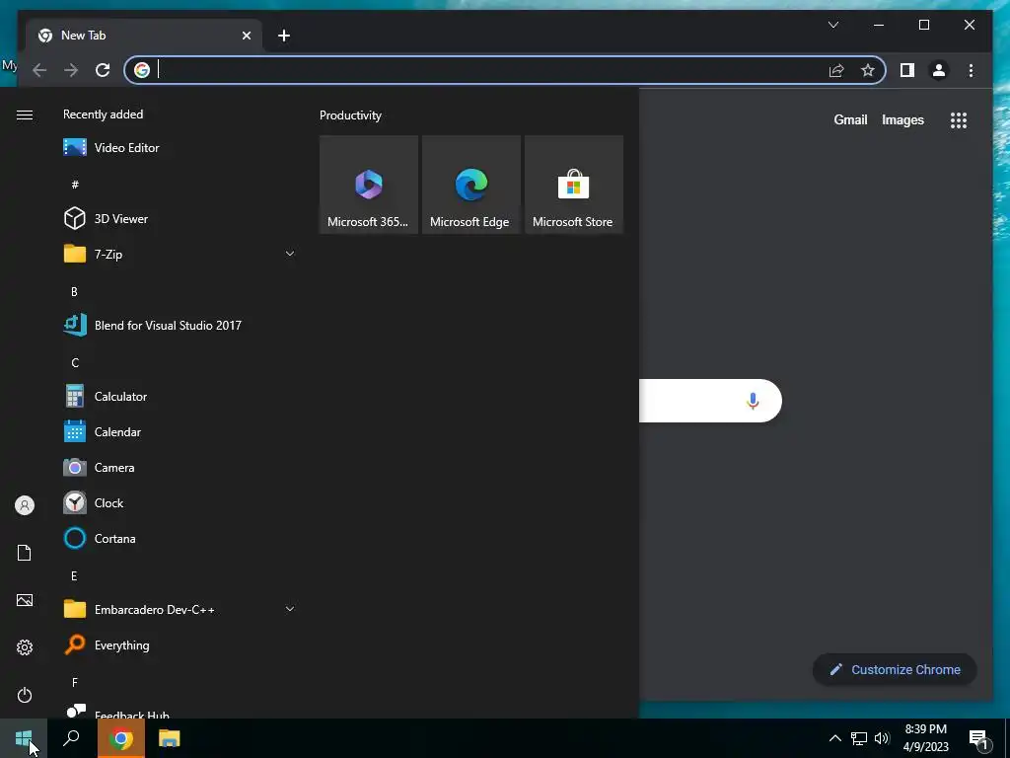Screen dimensions: 1010x758
Task: Click the letter B section header
Action: point(74,291)
